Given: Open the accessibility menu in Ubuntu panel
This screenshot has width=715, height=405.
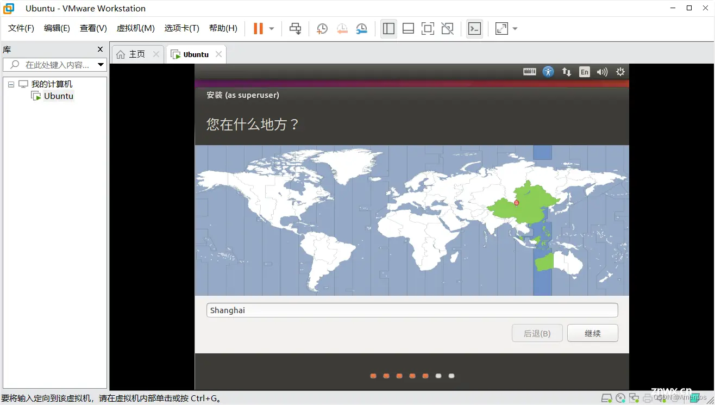Looking at the screenshot, I should tap(548, 72).
